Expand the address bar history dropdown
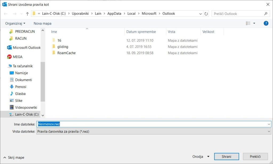The width and height of the screenshot is (273, 164). (x=200, y=14)
